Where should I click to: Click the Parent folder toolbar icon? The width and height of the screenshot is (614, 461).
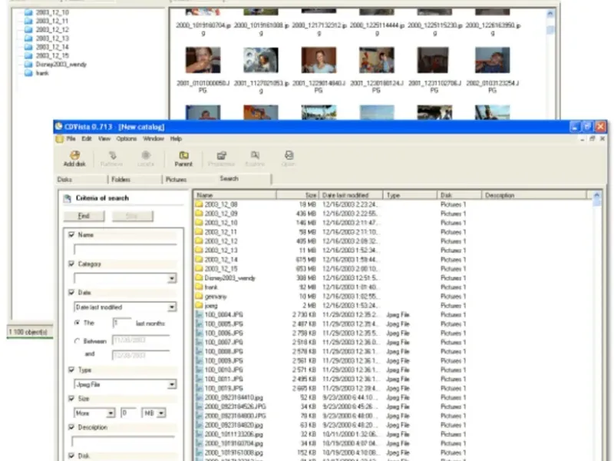point(183,155)
